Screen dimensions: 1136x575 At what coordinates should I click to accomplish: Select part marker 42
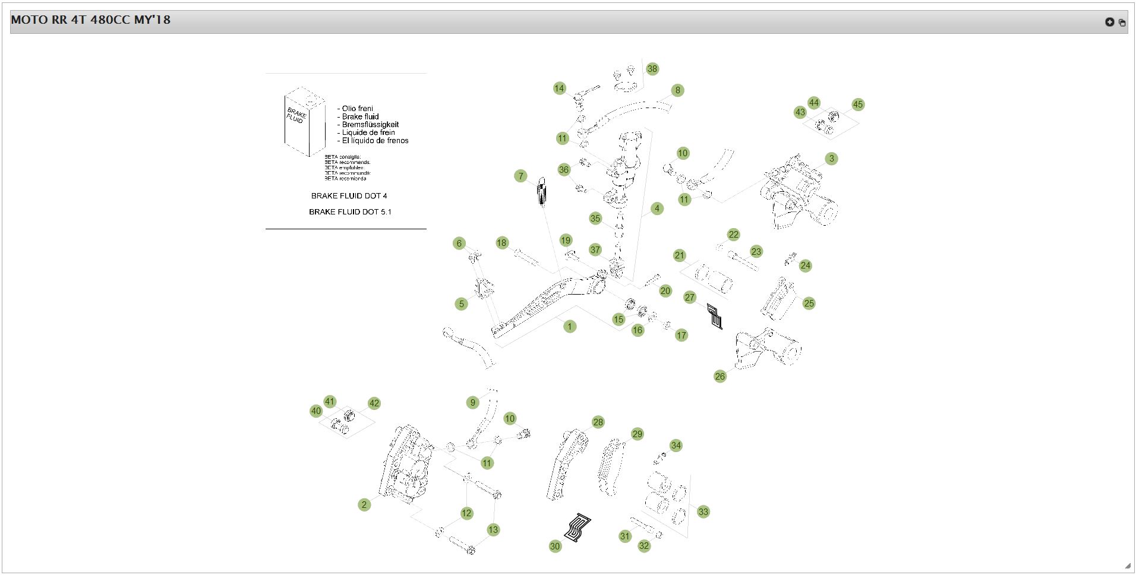point(374,403)
